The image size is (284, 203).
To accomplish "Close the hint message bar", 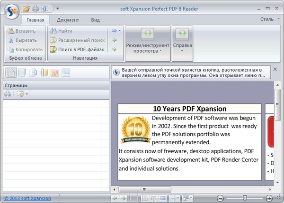I will pos(275,69).
